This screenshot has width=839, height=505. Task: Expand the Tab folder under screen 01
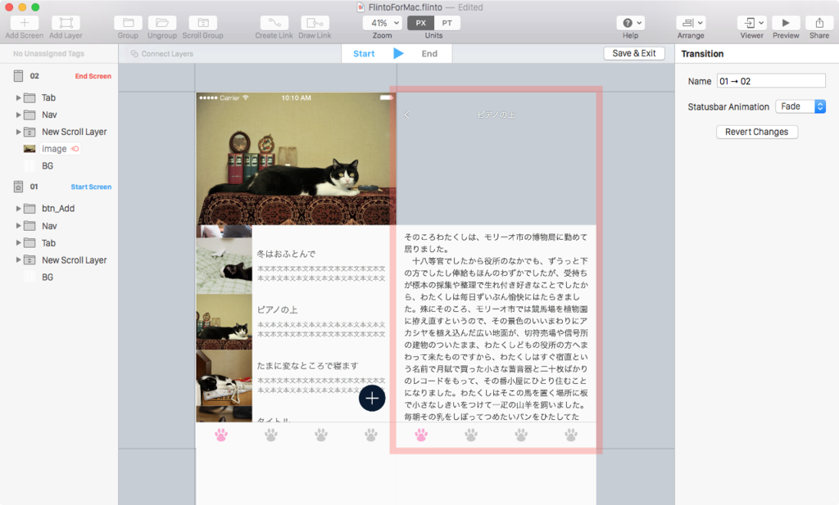[18, 243]
